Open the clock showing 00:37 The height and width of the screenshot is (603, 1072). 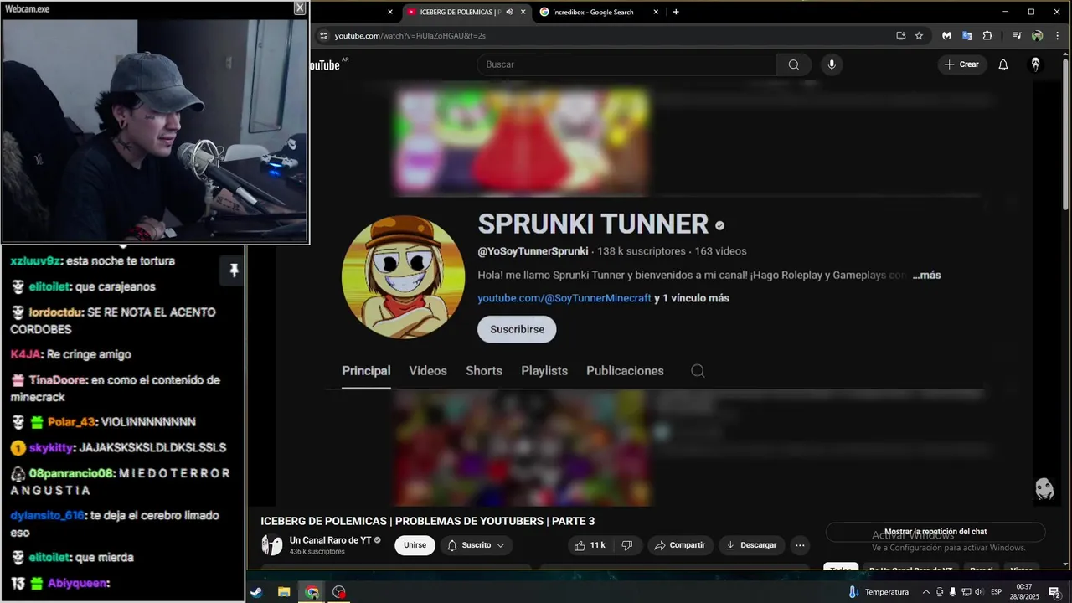pos(1024,592)
